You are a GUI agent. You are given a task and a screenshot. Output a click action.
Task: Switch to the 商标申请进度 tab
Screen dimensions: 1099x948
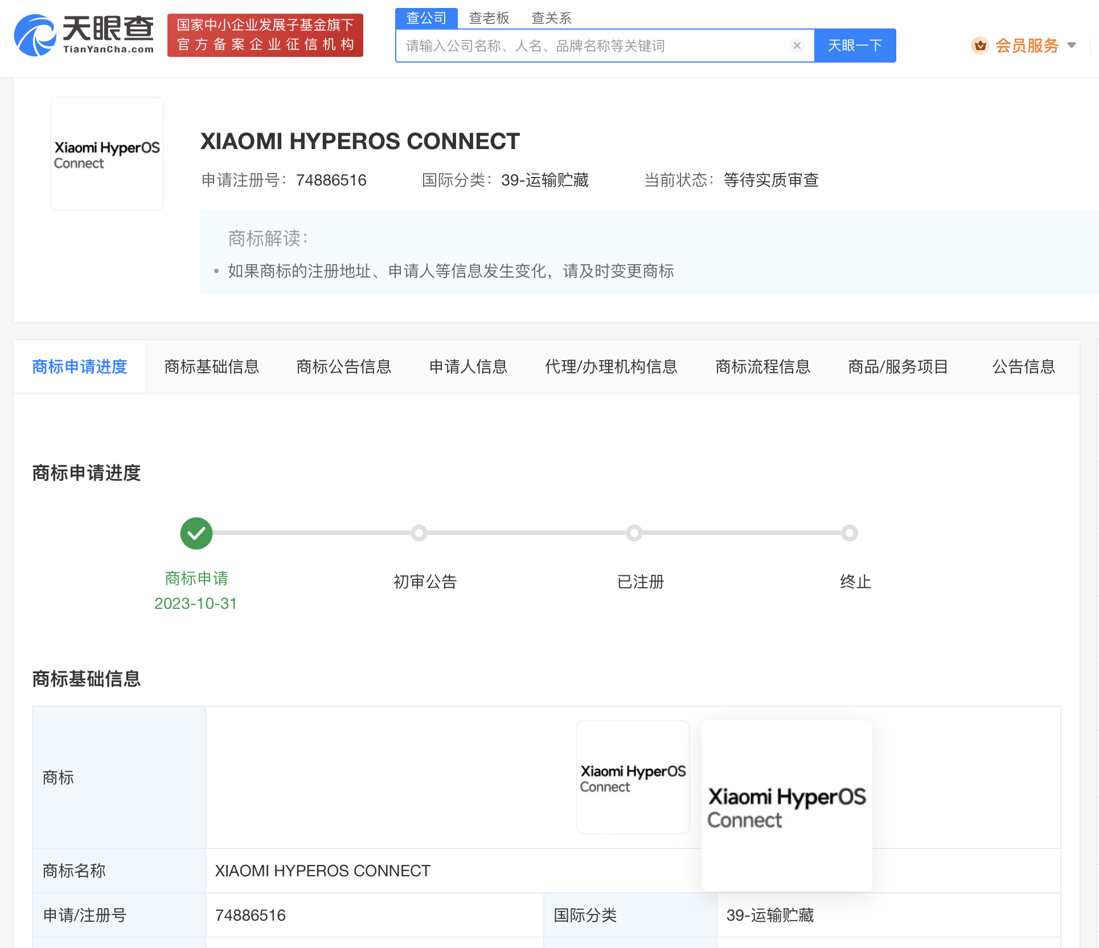pos(80,366)
